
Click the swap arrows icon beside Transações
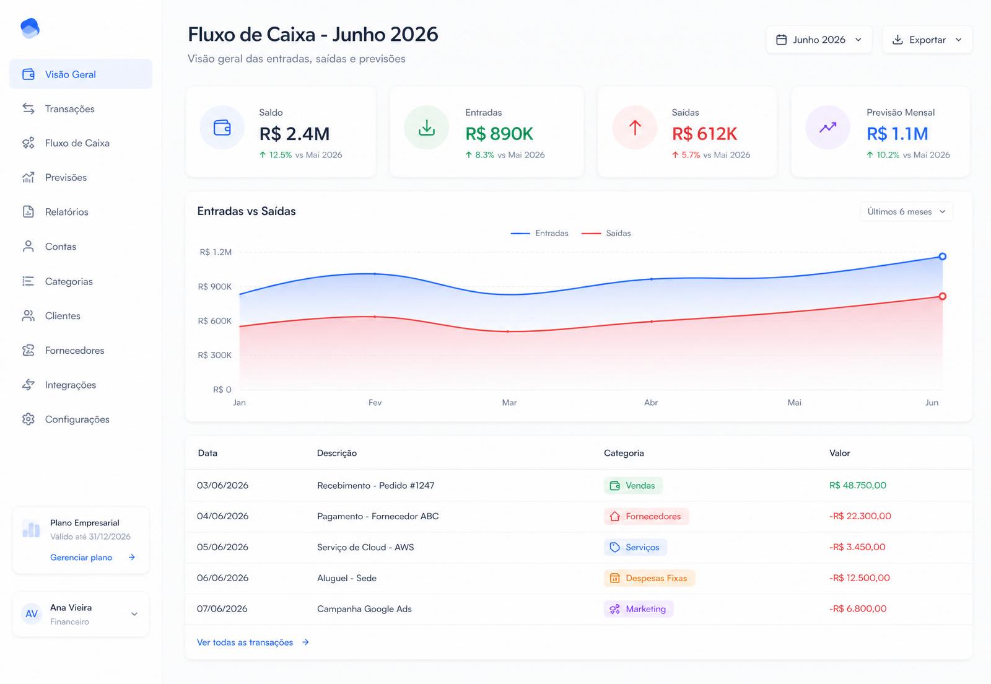(28, 108)
